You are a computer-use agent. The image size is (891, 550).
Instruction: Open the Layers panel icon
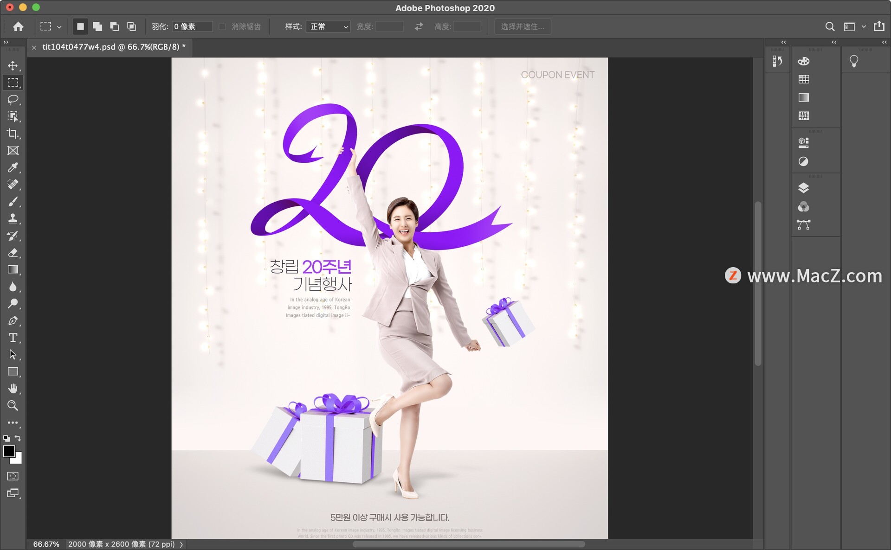tap(803, 188)
